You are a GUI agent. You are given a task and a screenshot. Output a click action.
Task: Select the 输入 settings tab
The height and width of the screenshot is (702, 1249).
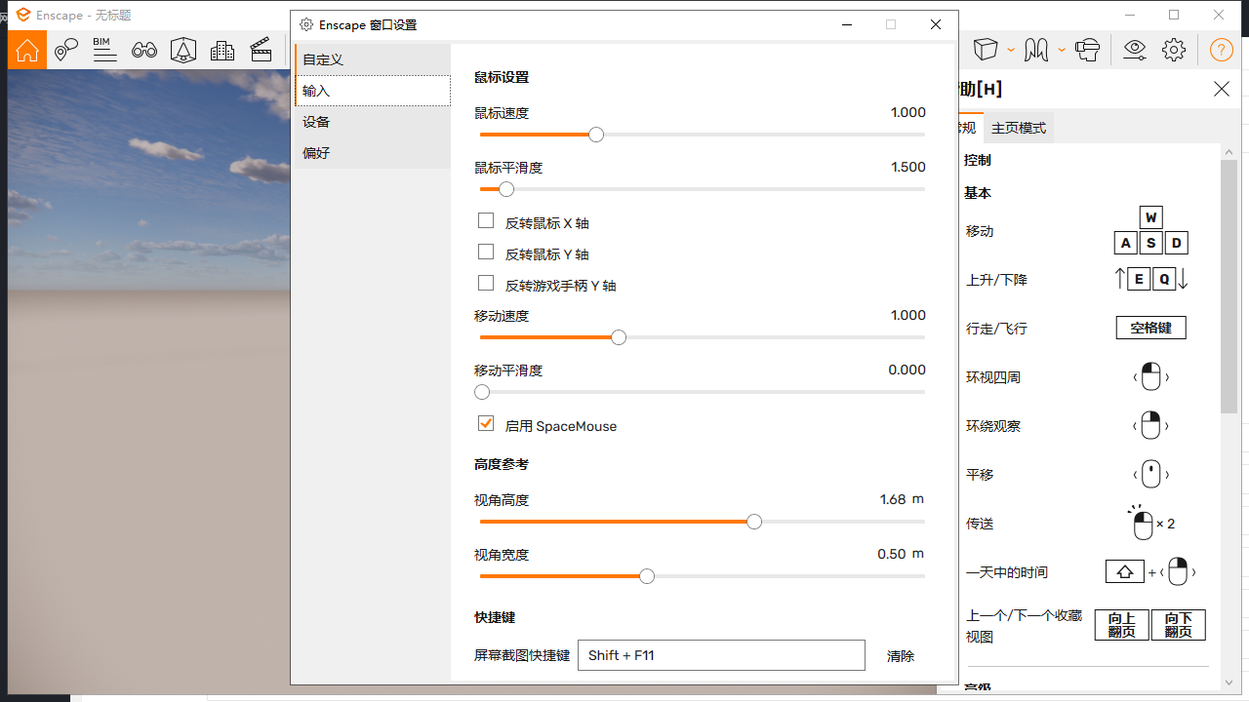[372, 91]
